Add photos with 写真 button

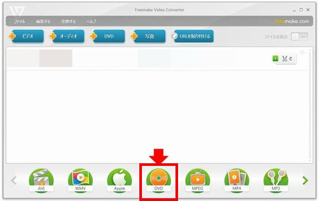[x=148, y=36]
